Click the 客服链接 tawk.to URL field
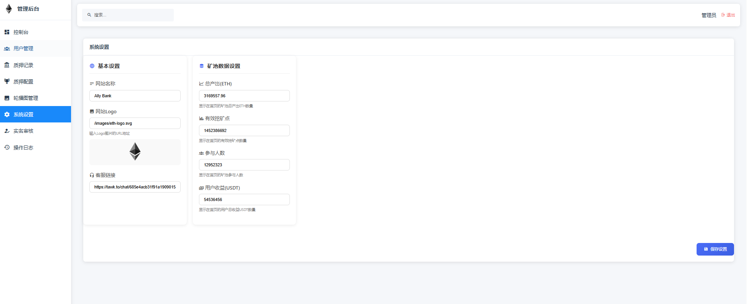747x304 pixels. point(135,187)
